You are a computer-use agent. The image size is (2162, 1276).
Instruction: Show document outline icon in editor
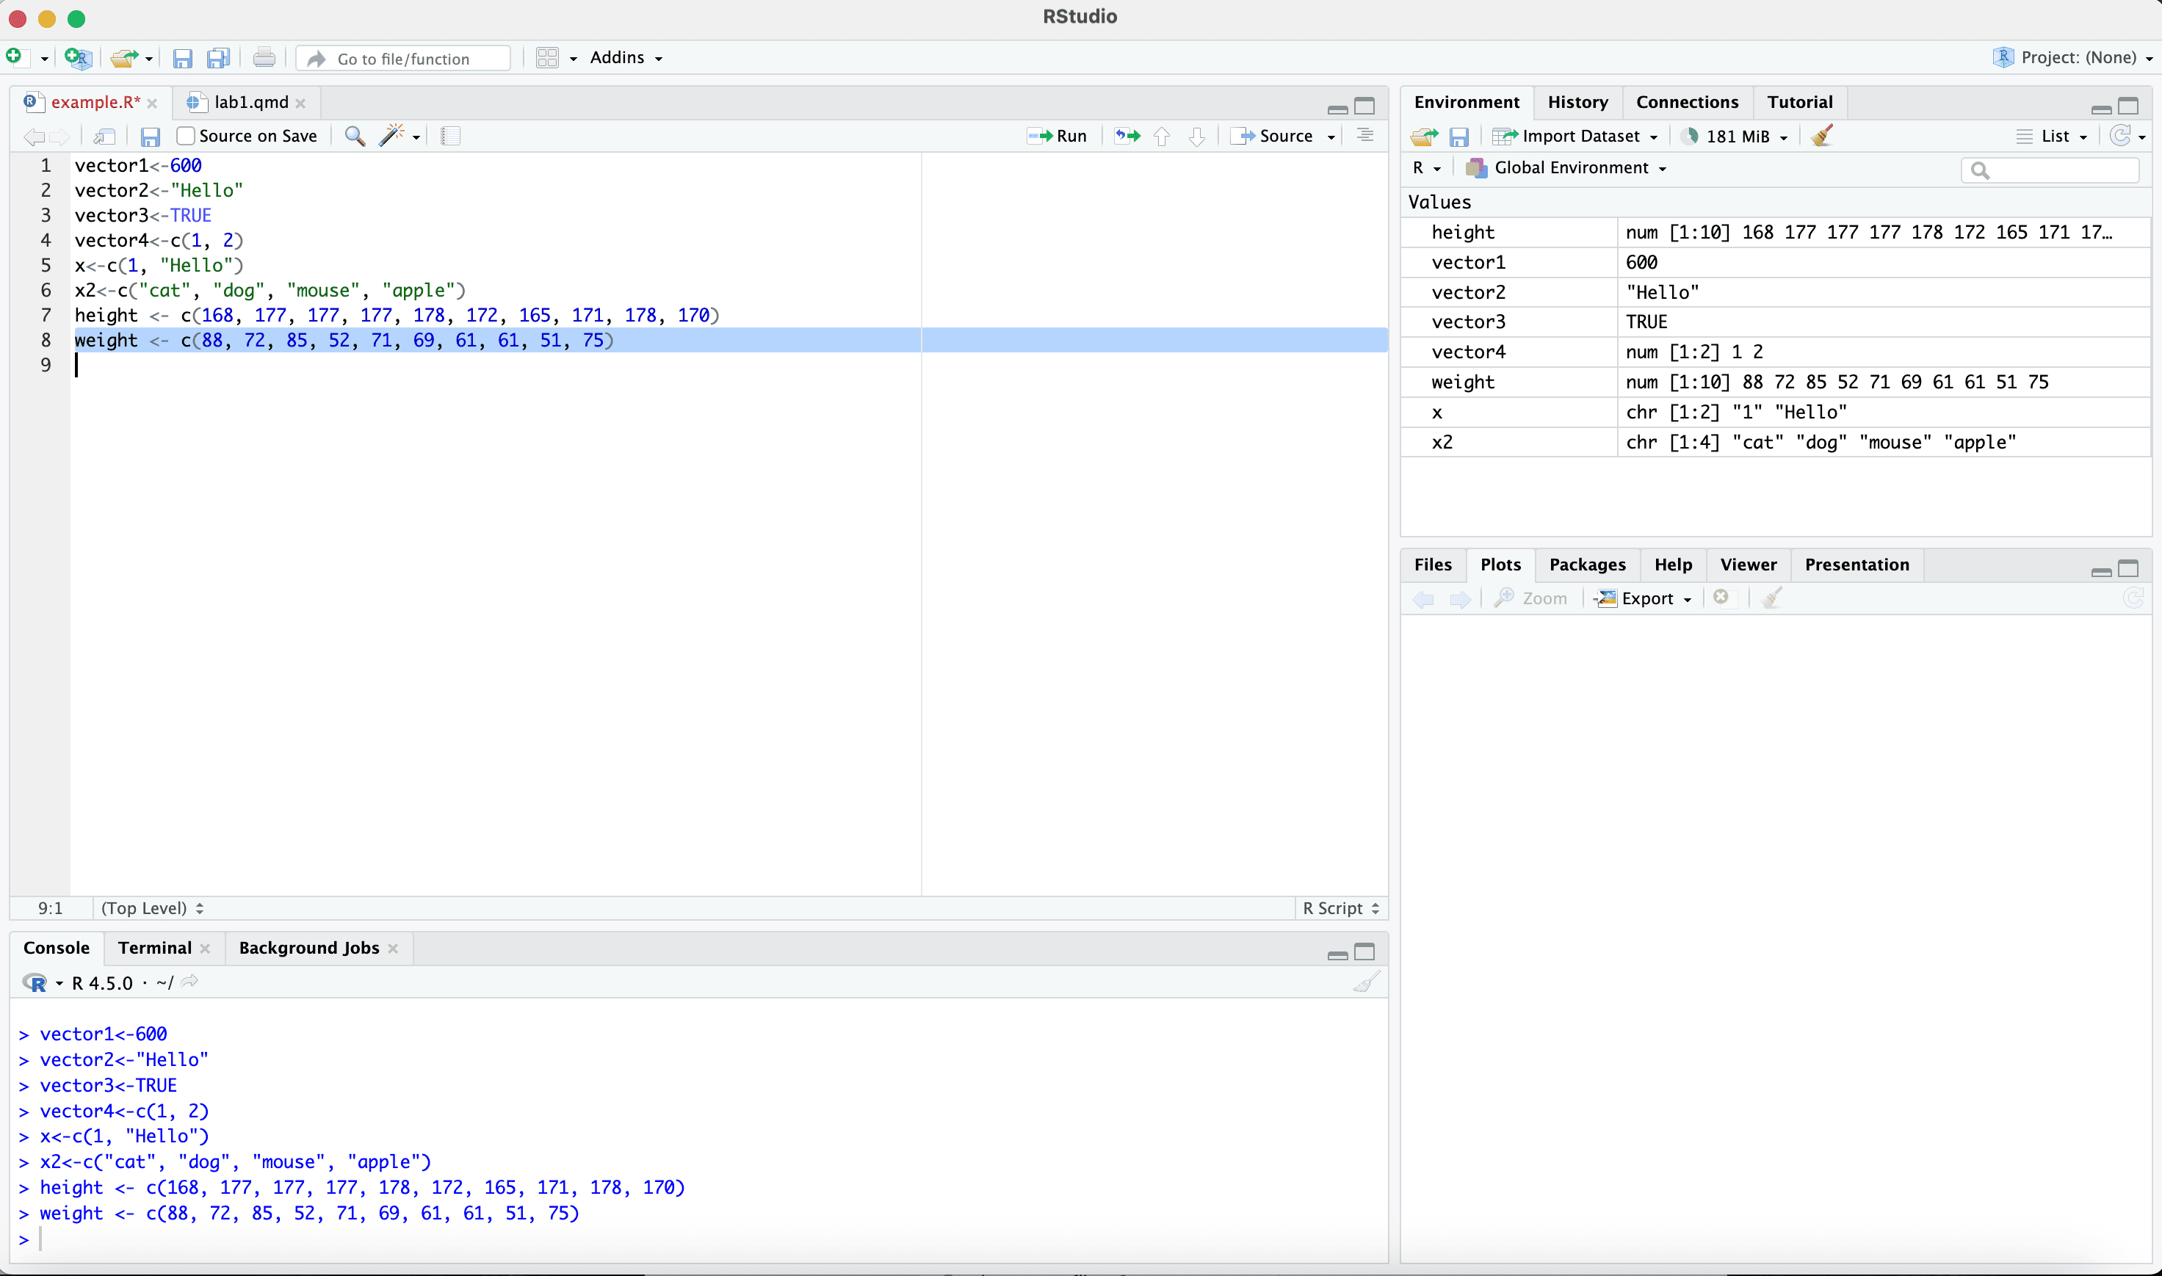pyautogui.click(x=1364, y=136)
